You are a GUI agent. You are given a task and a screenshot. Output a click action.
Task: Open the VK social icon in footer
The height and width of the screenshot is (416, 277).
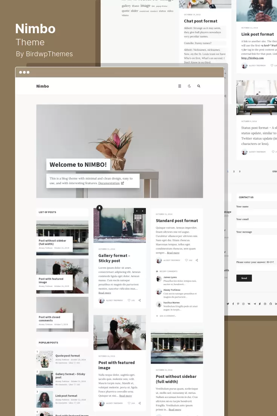tap(249, 304)
